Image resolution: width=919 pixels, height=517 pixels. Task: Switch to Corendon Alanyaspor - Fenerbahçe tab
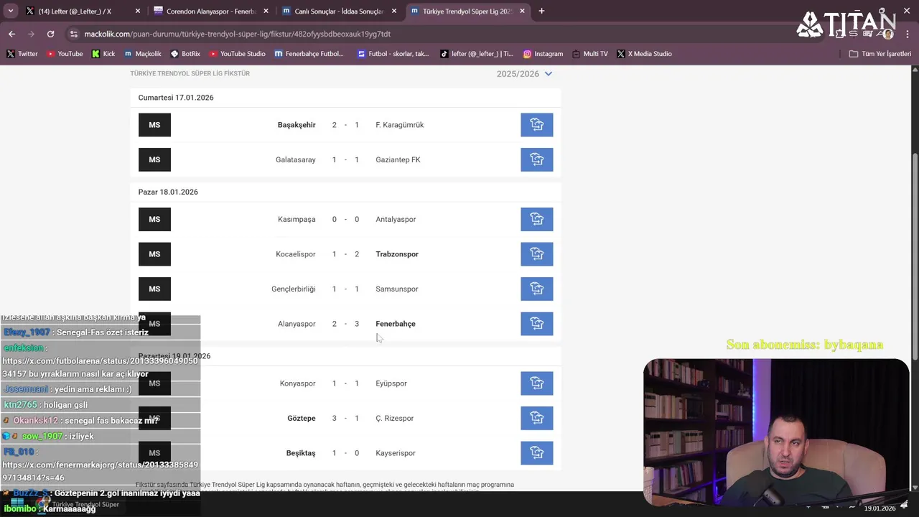click(x=210, y=11)
